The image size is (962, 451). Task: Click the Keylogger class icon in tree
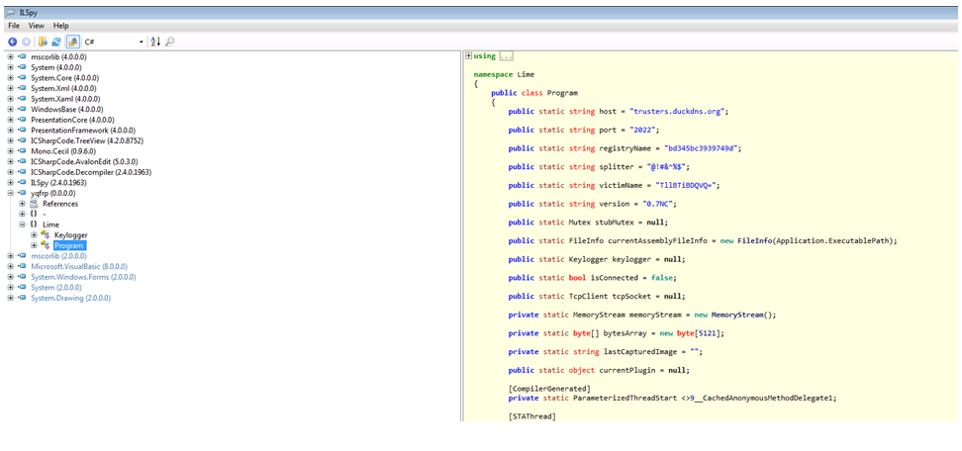click(x=45, y=234)
